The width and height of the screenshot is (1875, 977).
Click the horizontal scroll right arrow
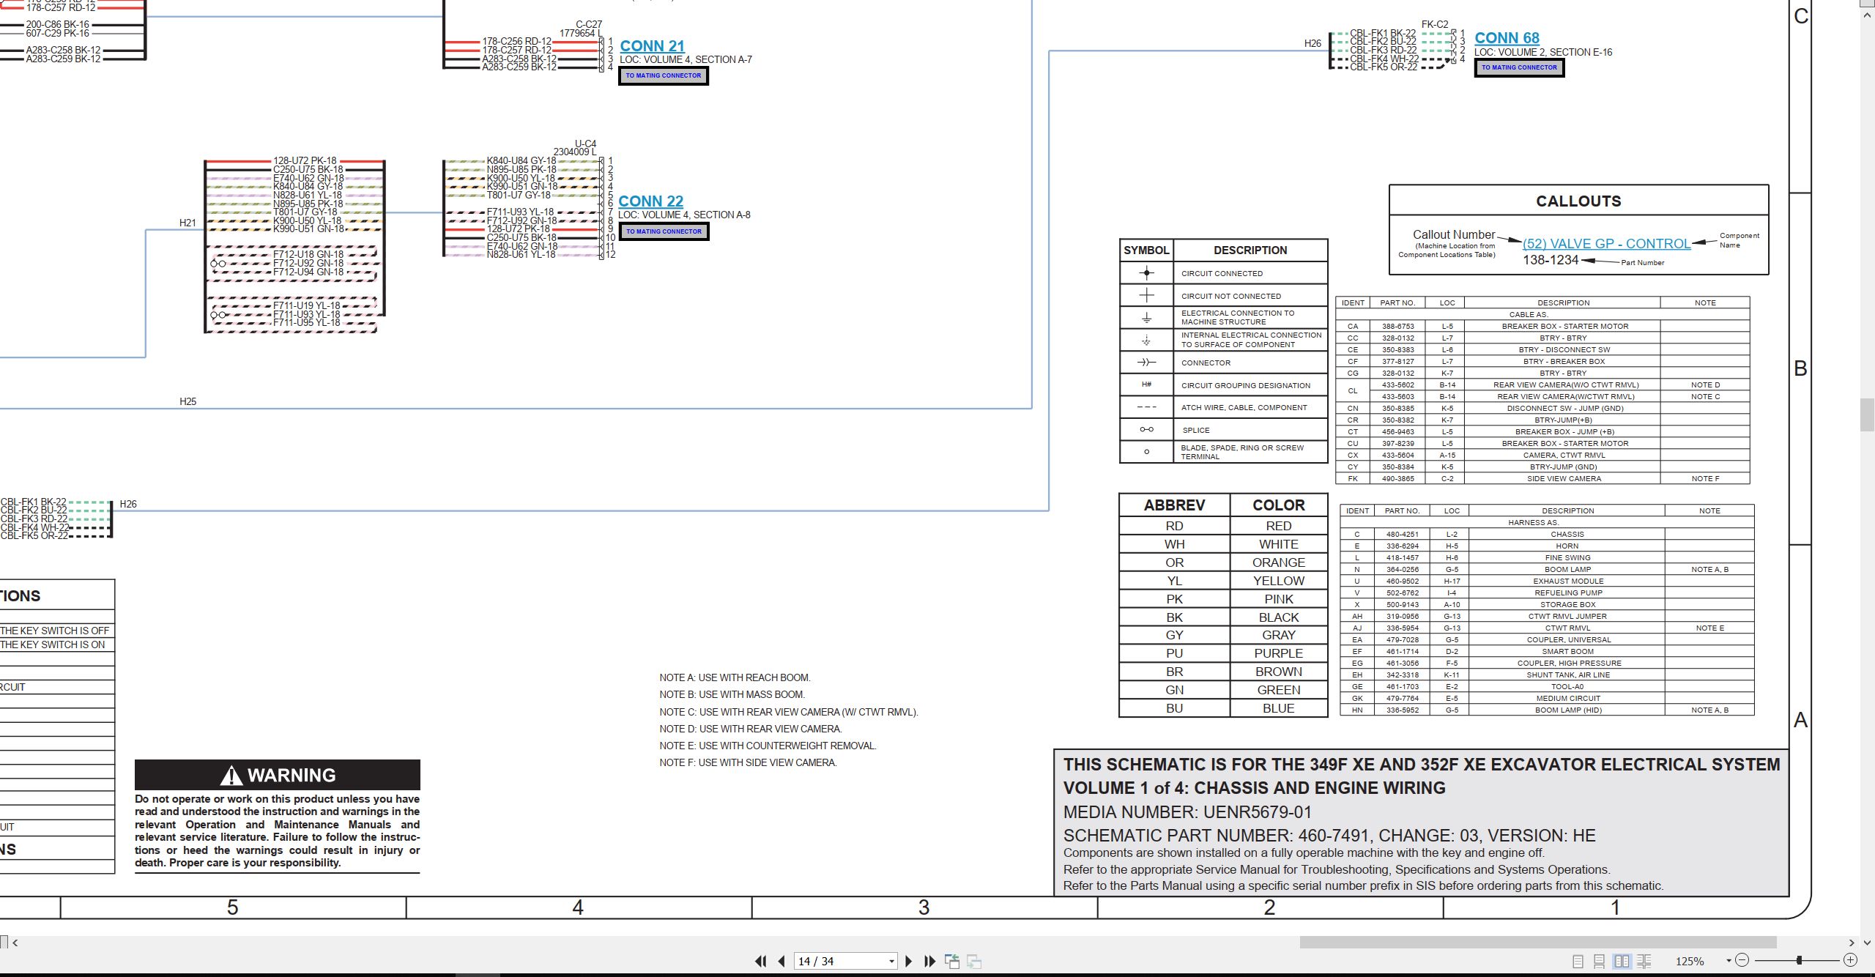[x=1851, y=943]
